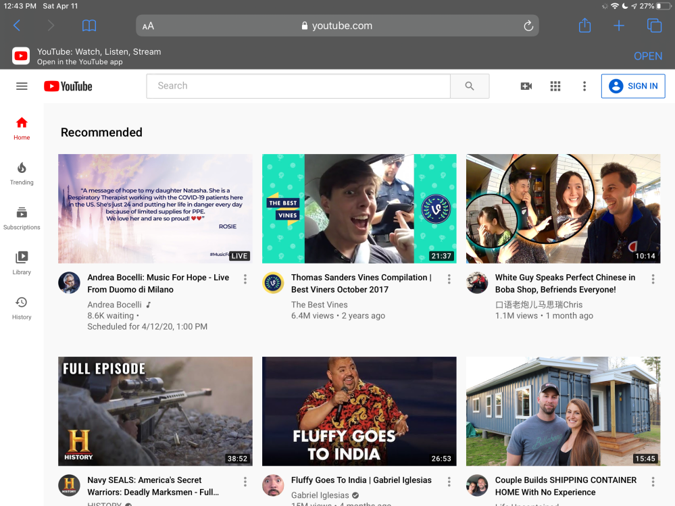Expand the hamburger navigation menu
675x506 pixels.
click(x=22, y=86)
